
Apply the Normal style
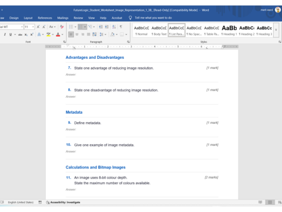click(142, 30)
